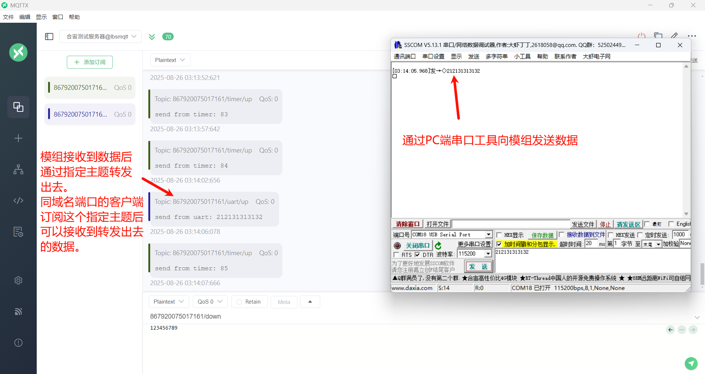Click the red record icon in SSCOM
The width and height of the screenshot is (705, 374).
397,246
